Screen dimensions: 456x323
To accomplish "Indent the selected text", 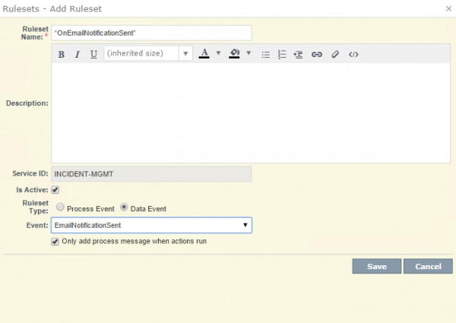I will pyautogui.click(x=298, y=55).
